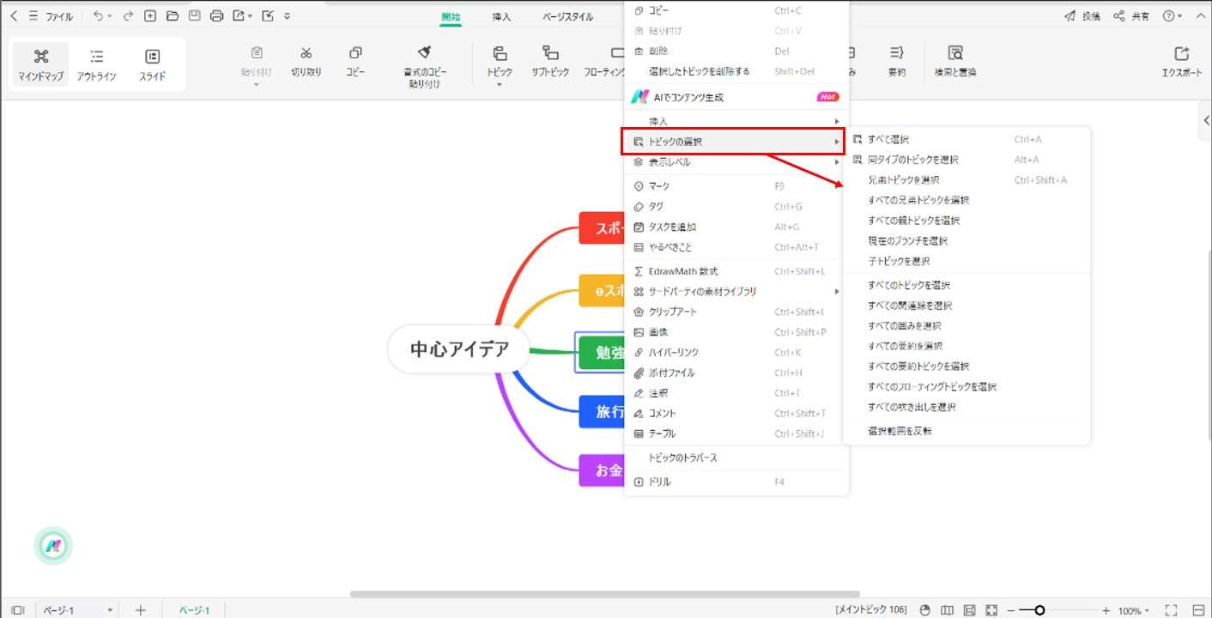Screen dimensions: 1212x618
Task: Choose コピー in the context menu
Action: pos(736,10)
